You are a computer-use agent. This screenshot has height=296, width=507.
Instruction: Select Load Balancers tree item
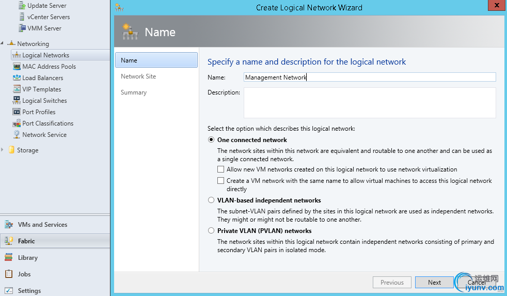[x=42, y=78]
